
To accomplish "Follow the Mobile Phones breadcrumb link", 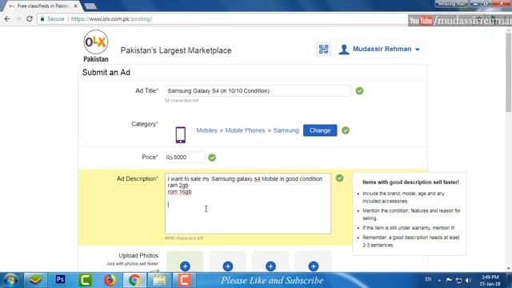I will click(246, 130).
